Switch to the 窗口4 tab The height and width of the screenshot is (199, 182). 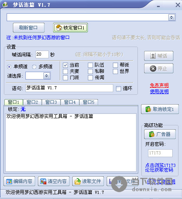tap(70, 102)
